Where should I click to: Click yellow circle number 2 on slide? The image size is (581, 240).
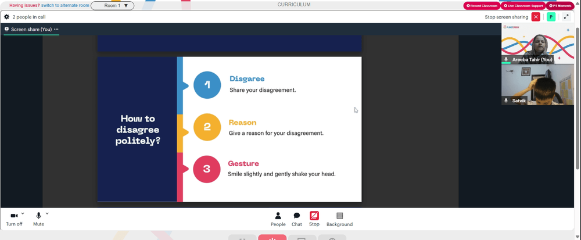click(x=207, y=127)
